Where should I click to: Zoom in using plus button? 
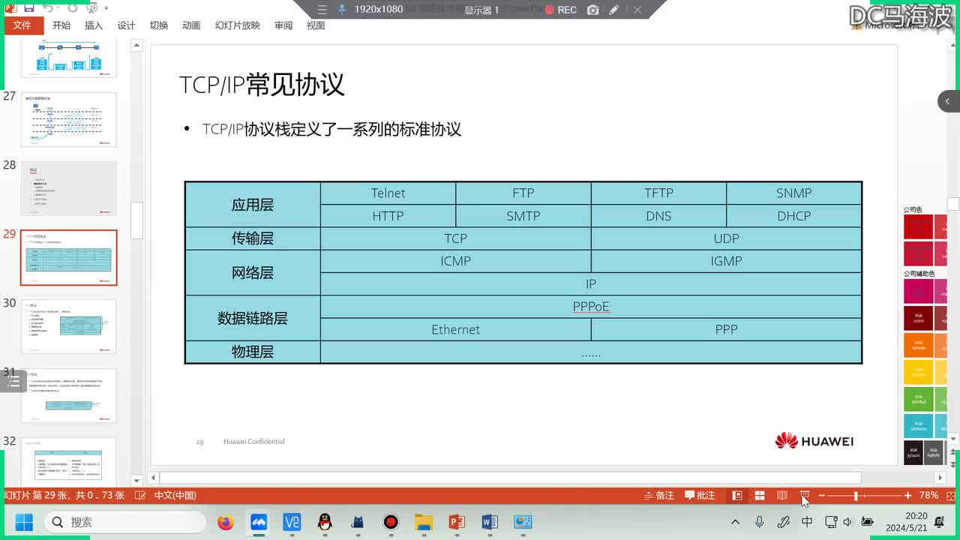[908, 496]
